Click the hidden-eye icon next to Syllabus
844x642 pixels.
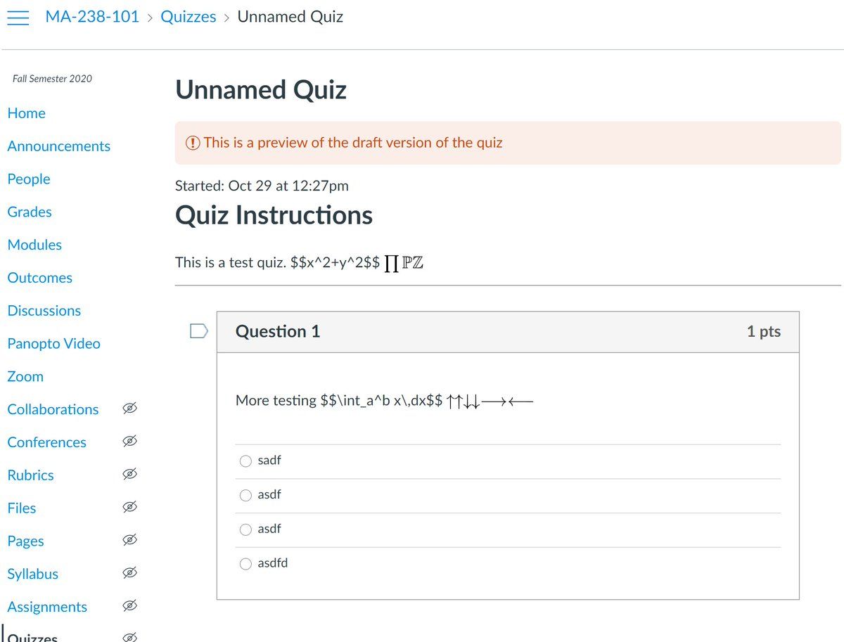tap(129, 574)
